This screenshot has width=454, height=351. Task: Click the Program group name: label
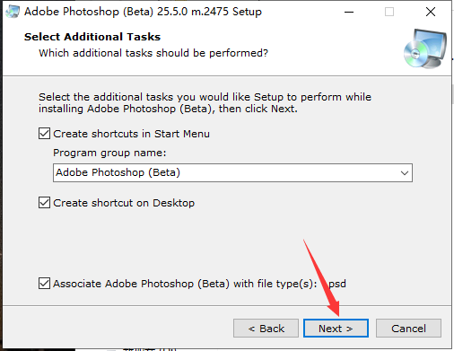[x=109, y=153]
